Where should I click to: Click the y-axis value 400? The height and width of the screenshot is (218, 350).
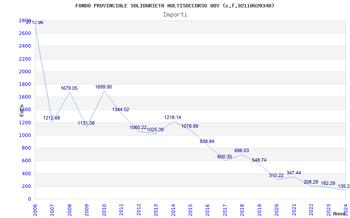pyautogui.click(x=27, y=174)
